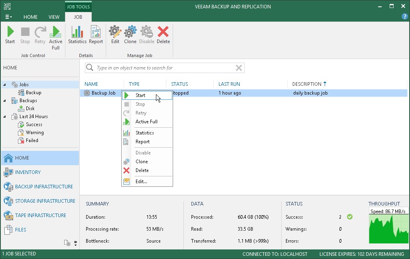Choose Stop in the context menu
This screenshot has height=259, width=410.
click(147, 104)
